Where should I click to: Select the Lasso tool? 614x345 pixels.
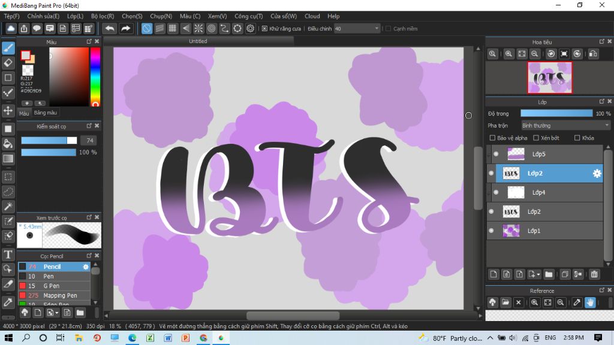(x=8, y=192)
